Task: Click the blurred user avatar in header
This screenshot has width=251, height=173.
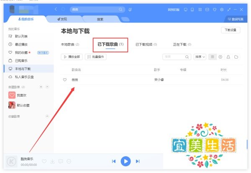Action: click(12, 9)
